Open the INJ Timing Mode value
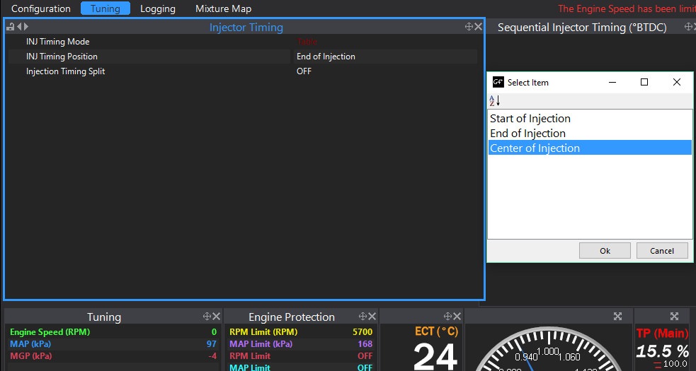The height and width of the screenshot is (371, 696). point(307,42)
